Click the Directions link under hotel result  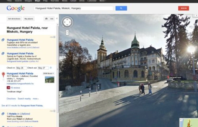(11, 99)
